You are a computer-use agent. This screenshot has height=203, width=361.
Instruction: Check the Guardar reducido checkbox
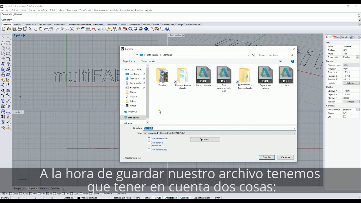(149, 138)
